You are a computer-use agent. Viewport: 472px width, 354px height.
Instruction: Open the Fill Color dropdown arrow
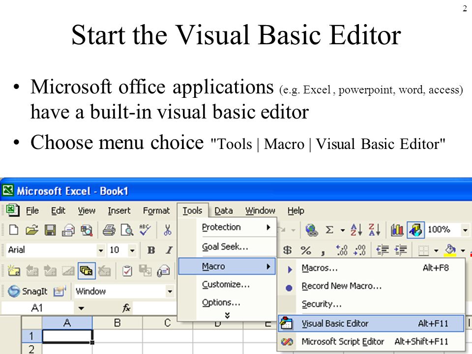pos(463,250)
